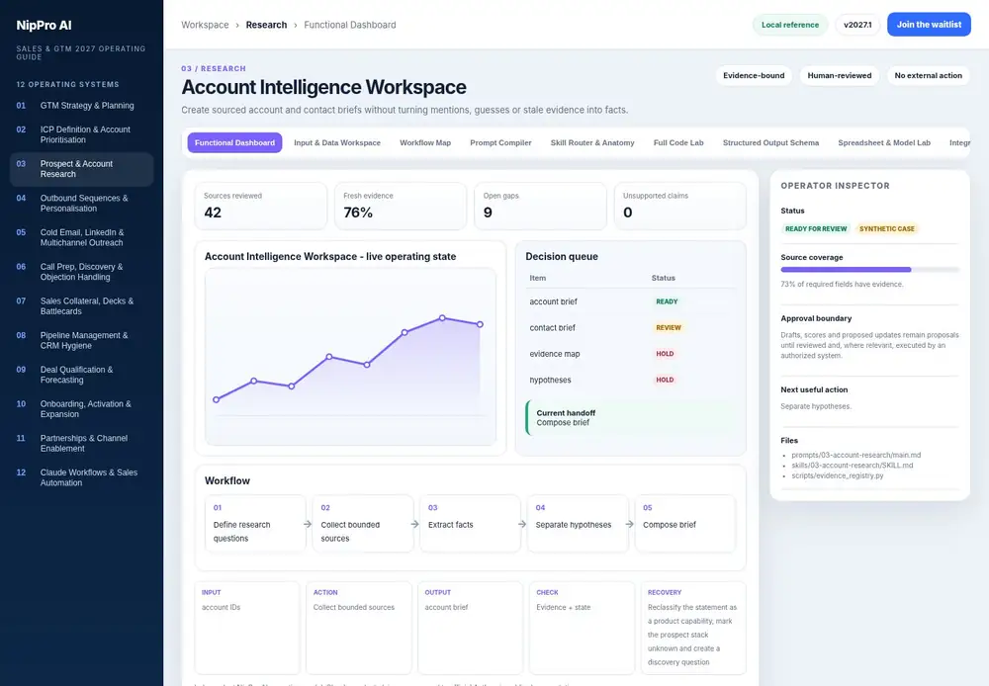Click the Fresh evidence 76% card

401,207
